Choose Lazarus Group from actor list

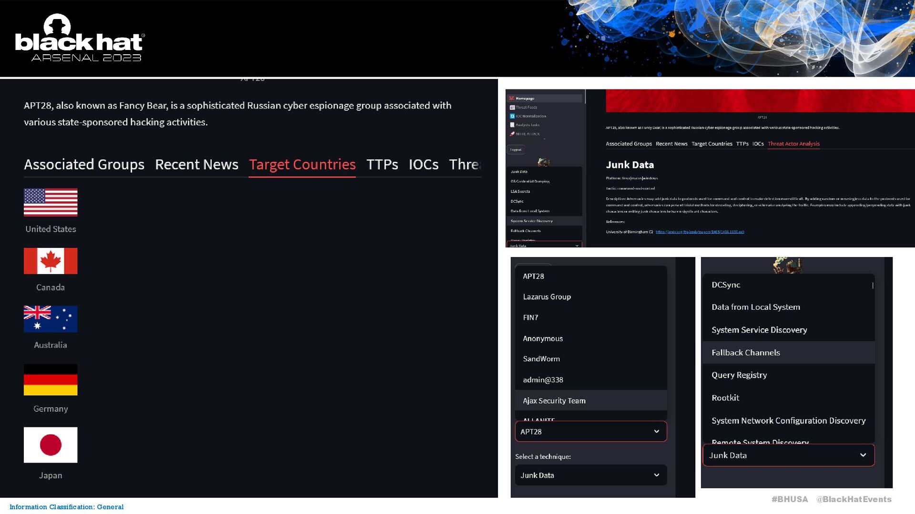(x=591, y=297)
